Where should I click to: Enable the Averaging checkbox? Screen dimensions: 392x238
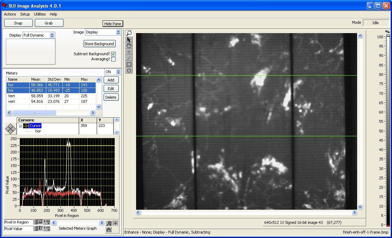tap(113, 59)
